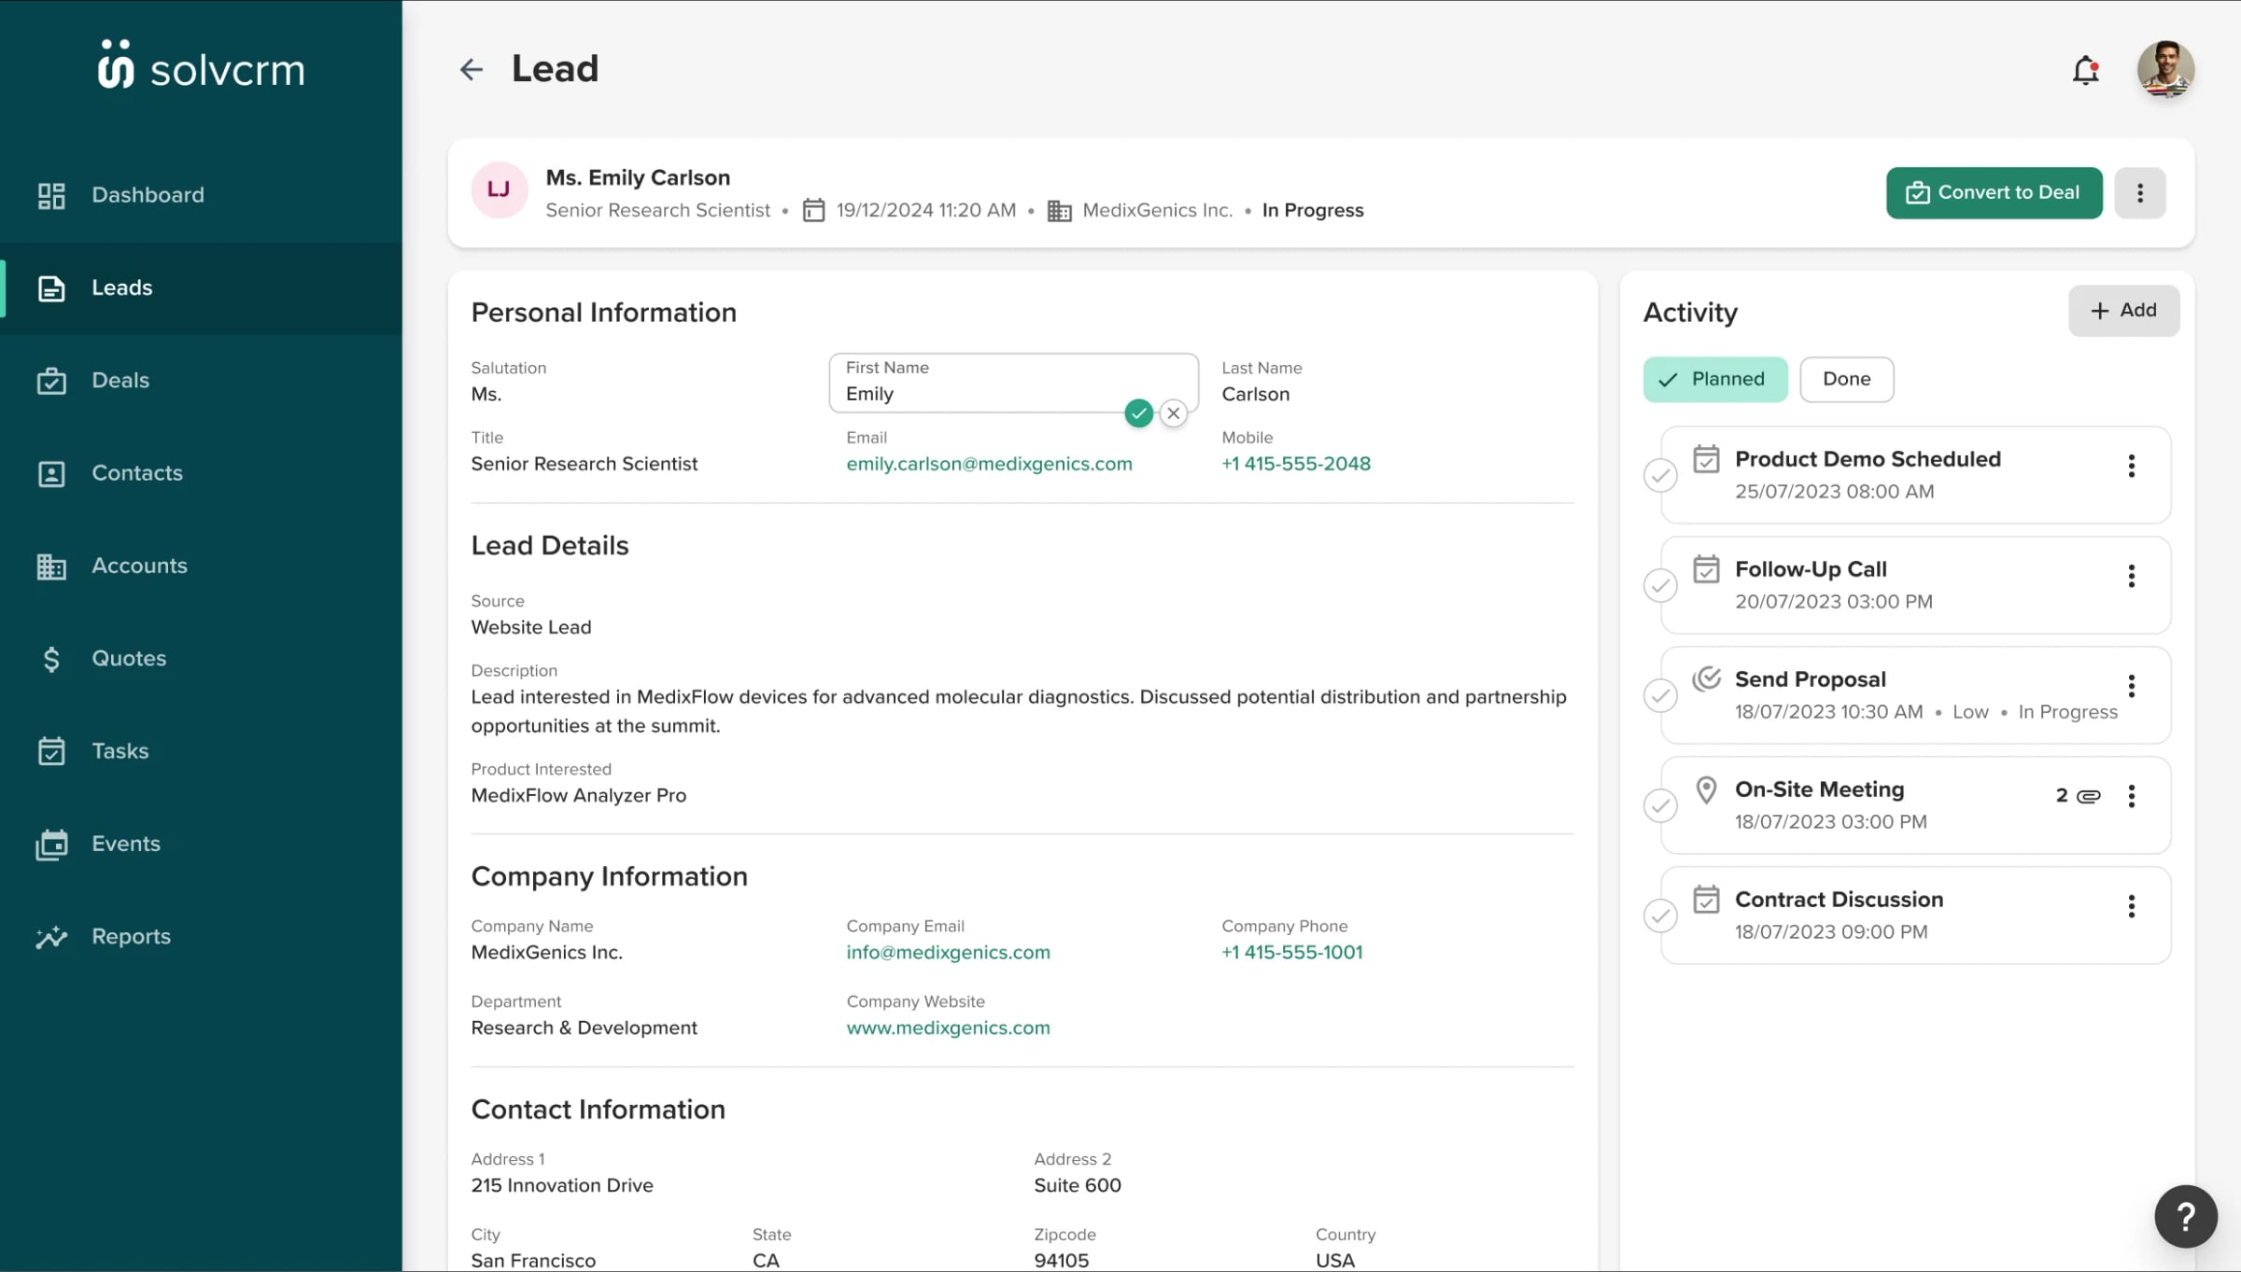Navigate to Deals via sidebar icon
This screenshot has width=2241, height=1272.
(50, 380)
